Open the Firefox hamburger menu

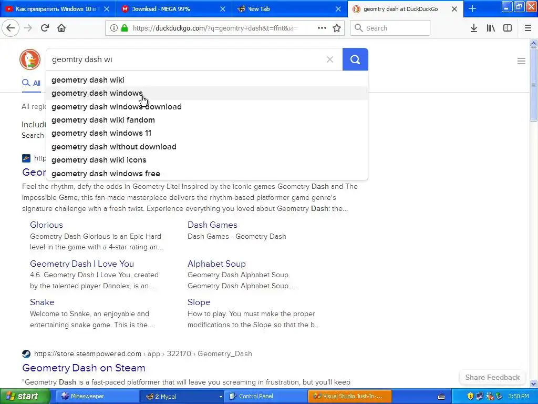(x=527, y=28)
